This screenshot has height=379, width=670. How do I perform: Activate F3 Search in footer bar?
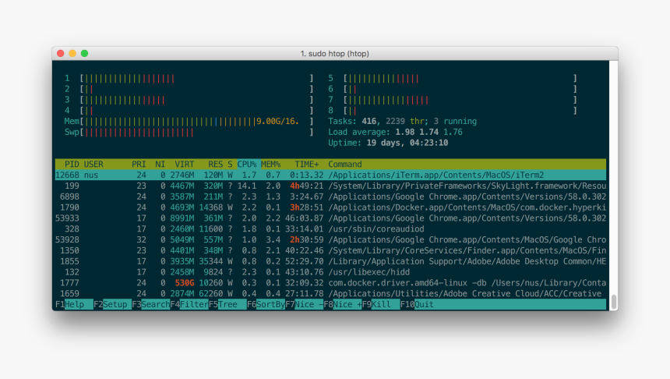coord(151,304)
